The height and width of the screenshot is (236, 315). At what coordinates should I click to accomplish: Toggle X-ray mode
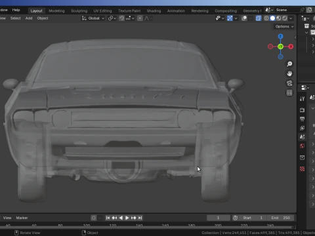pyautogui.click(x=259, y=18)
